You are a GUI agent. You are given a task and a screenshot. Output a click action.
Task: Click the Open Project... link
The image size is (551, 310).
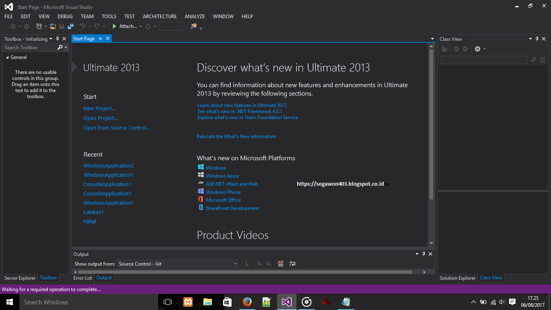coord(100,118)
